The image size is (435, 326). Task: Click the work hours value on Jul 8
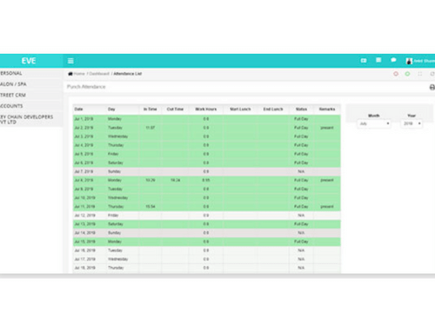tap(206, 180)
